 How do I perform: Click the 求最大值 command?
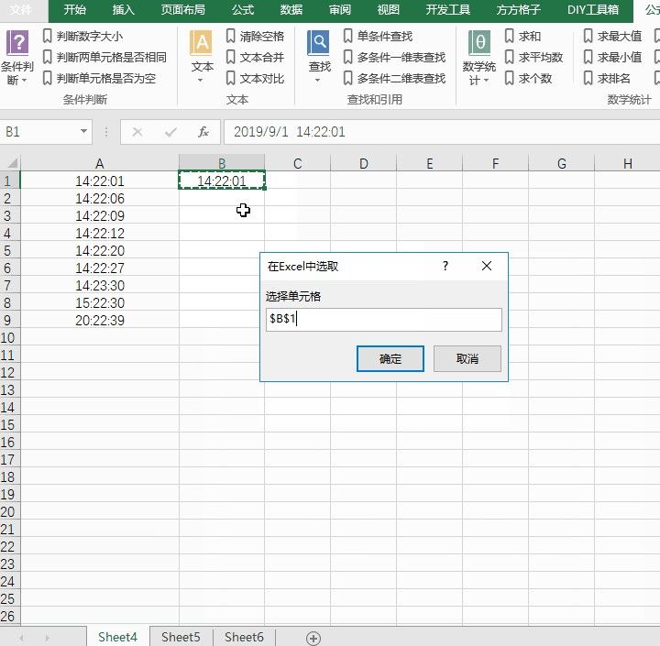coord(612,36)
